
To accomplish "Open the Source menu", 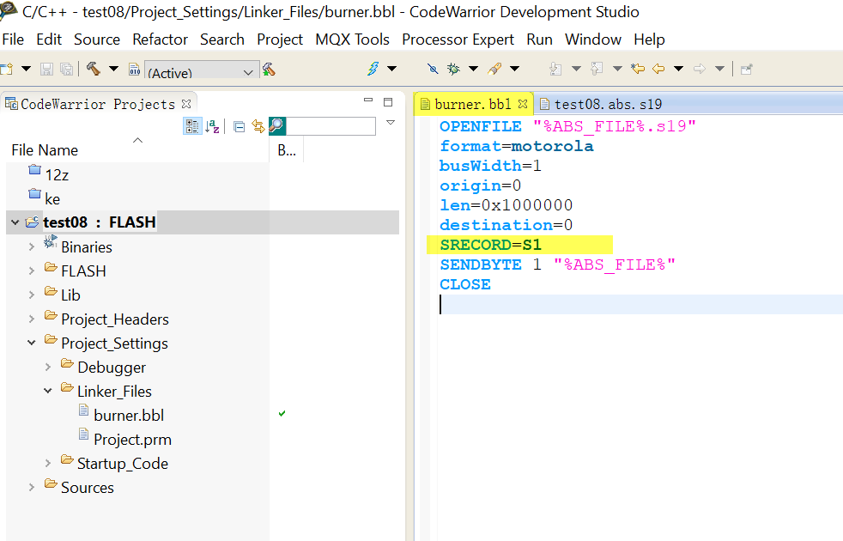I will [97, 40].
